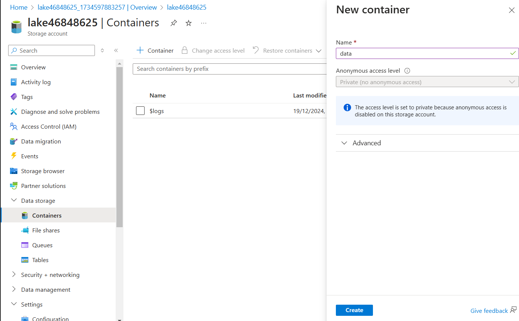Click the plus Container toolbar button
This screenshot has width=519, height=321.
coord(155,50)
